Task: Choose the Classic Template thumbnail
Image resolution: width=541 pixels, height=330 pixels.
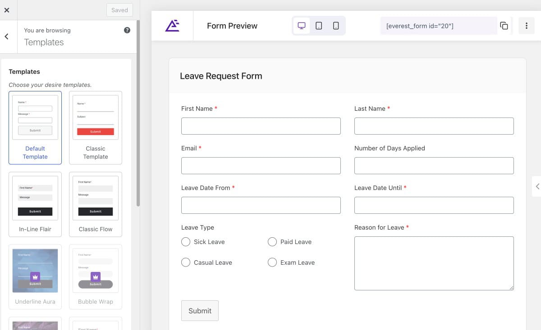Action: 96,128
